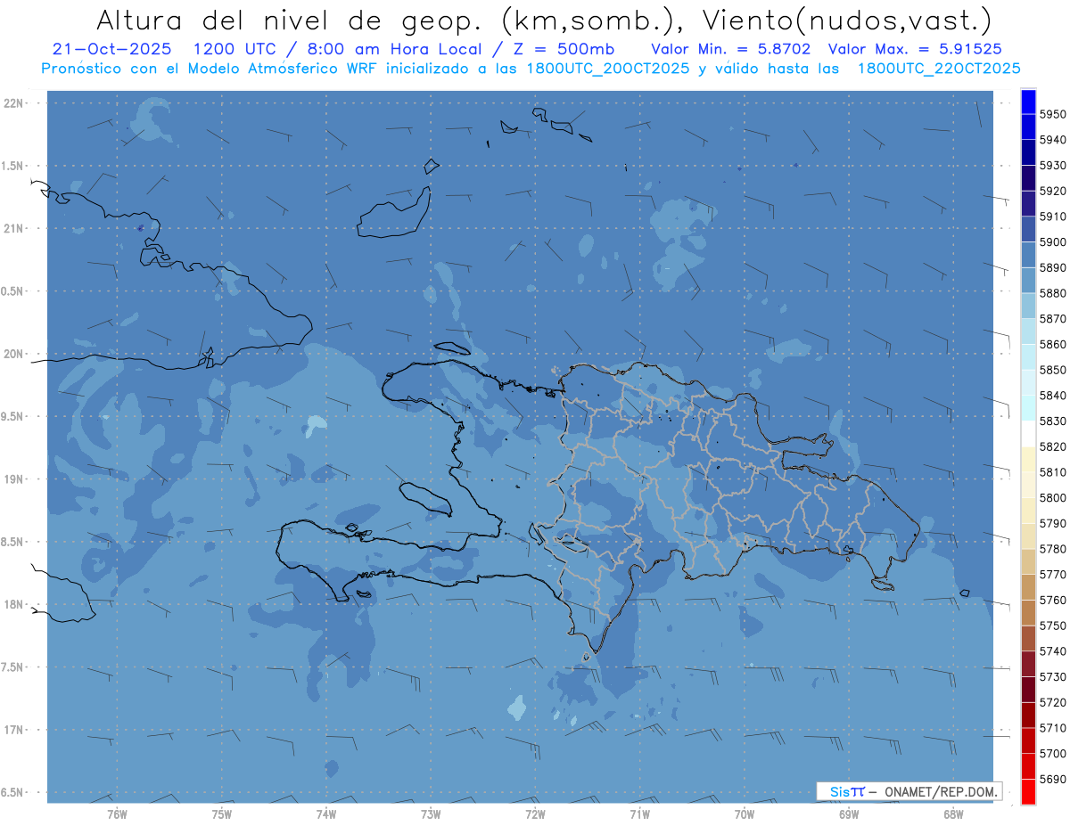Click the top bright blue legend swatch above 5950

point(1028,102)
